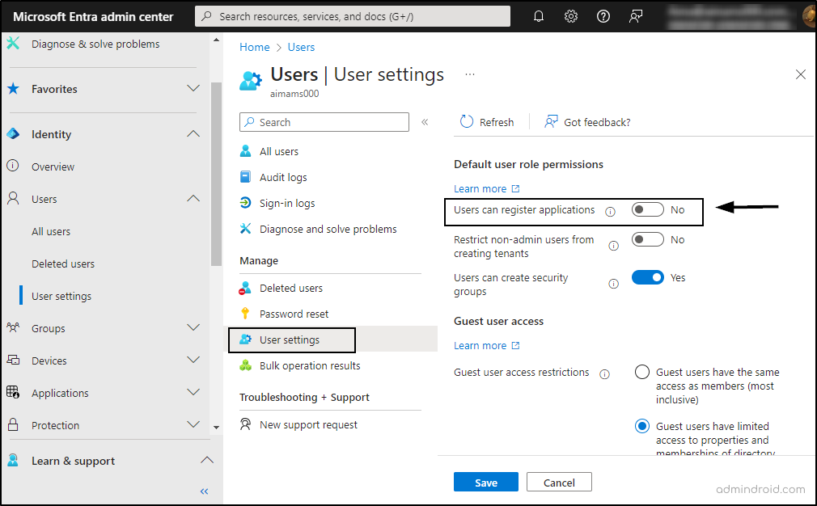Click the help question mark icon

(x=603, y=16)
